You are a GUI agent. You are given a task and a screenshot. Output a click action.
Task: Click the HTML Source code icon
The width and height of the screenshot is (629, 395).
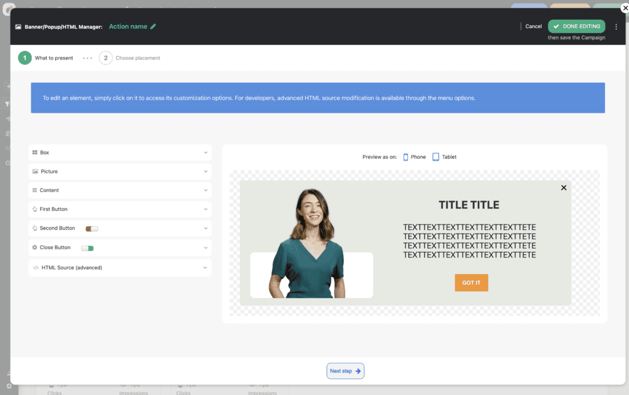click(36, 267)
